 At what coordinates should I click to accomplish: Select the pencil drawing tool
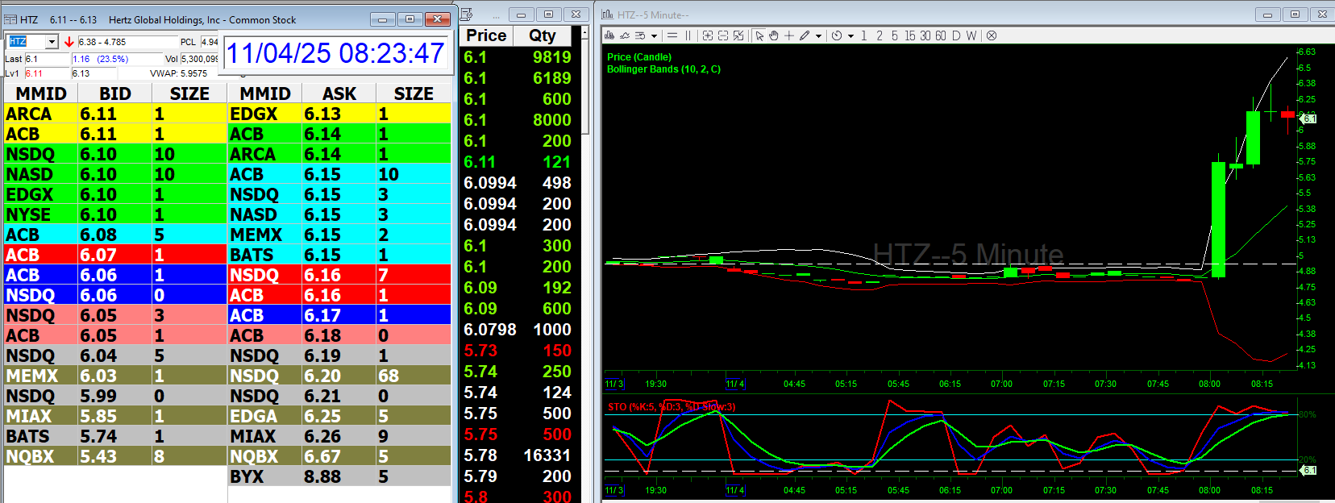click(x=805, y=35)
